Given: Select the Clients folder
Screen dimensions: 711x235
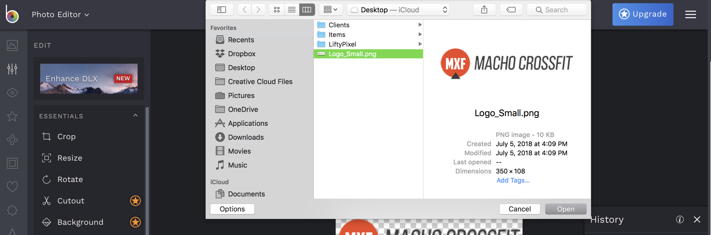Looking at the screenshot, I should (x=368, y=25).
